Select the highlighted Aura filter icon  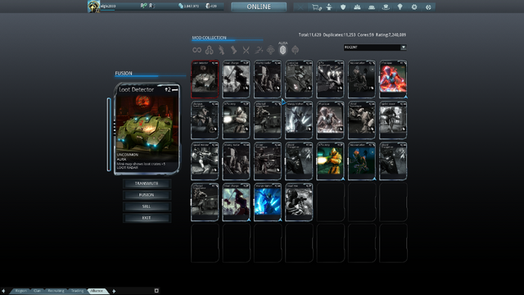point(282,50)
